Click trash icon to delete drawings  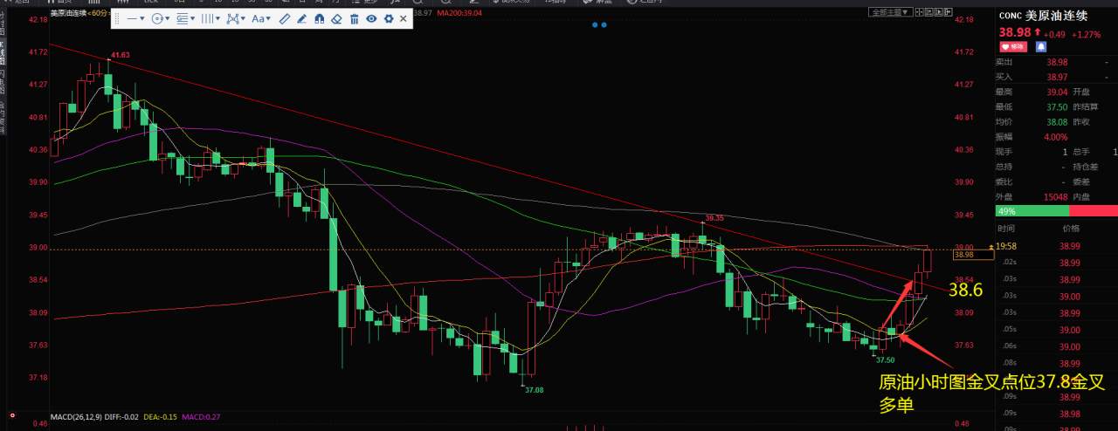354,18
